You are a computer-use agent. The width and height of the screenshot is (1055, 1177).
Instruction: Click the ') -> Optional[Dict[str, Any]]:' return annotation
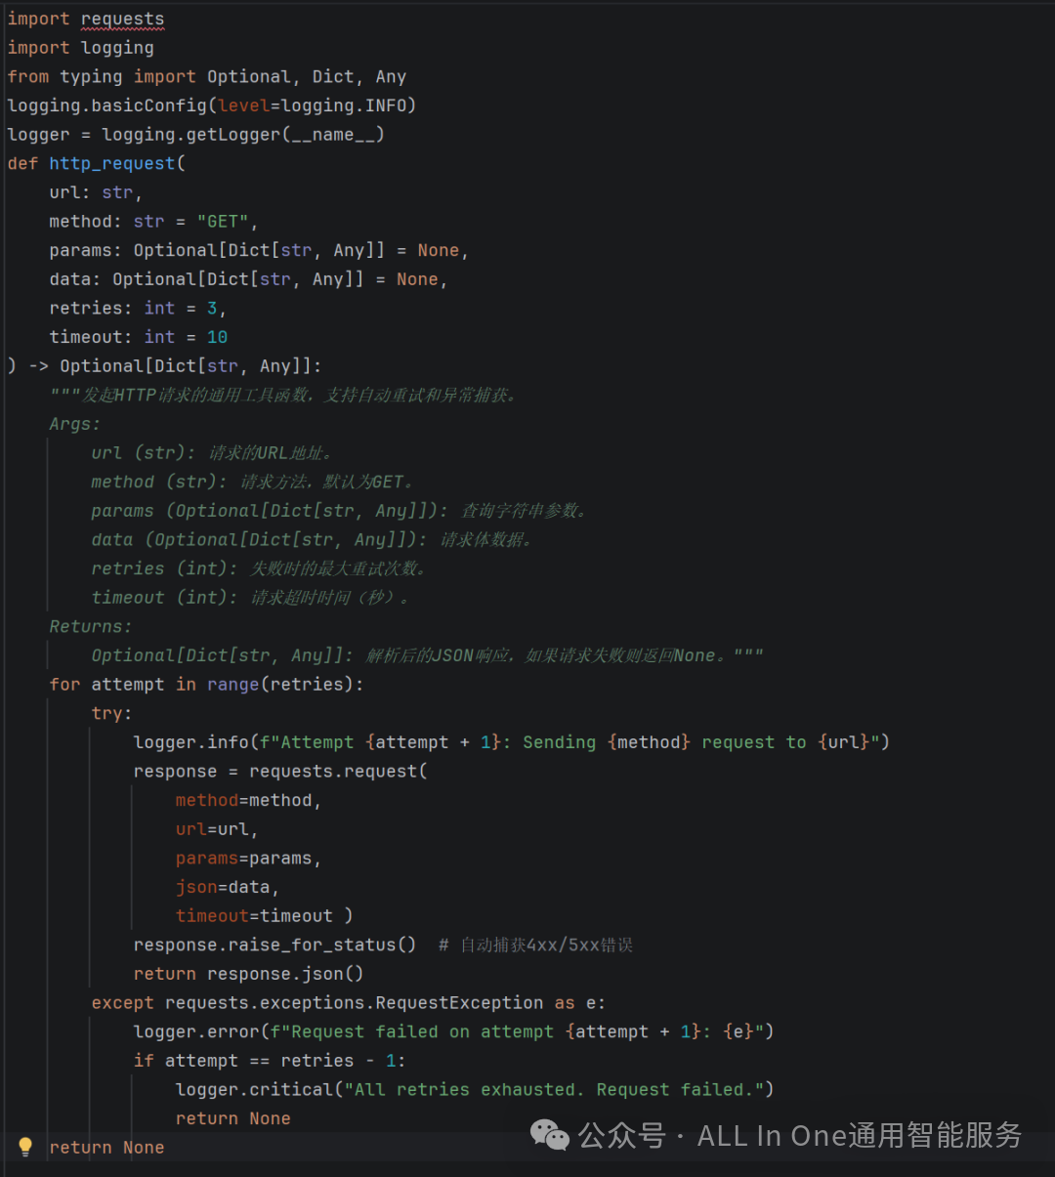[164, 366]
